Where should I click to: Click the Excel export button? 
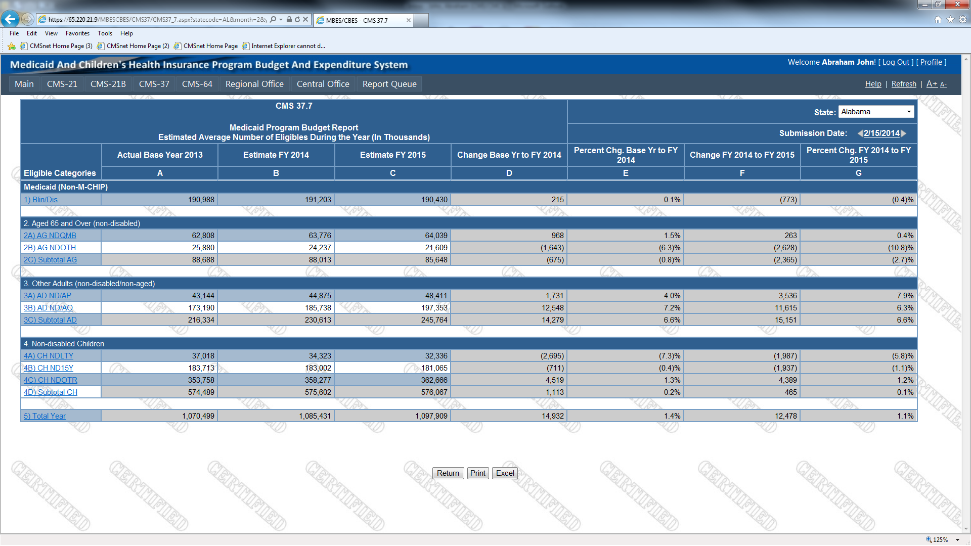pos(505,473)
